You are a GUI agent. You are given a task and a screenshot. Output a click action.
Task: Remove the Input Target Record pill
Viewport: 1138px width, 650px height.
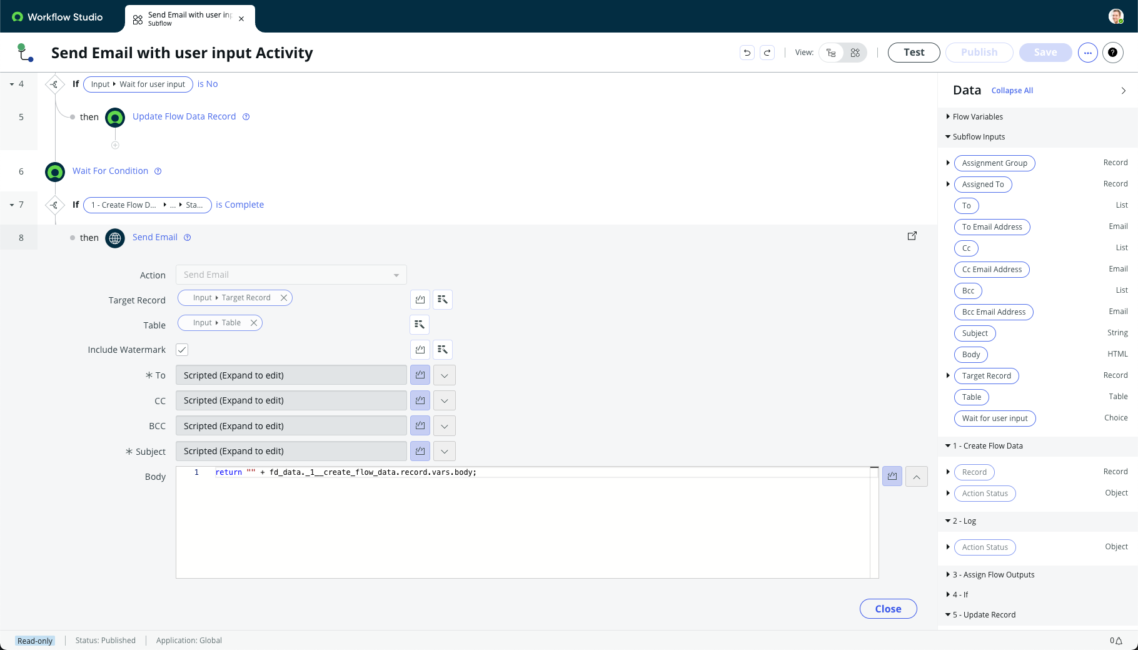(284, 298)
